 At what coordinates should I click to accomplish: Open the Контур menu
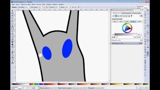pyautogui.click(x=39, y=4)
